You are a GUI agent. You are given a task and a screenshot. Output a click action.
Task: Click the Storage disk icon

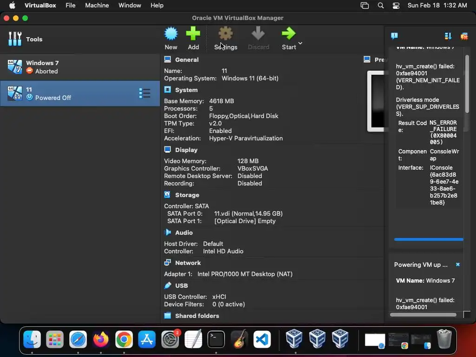(167, 195)
